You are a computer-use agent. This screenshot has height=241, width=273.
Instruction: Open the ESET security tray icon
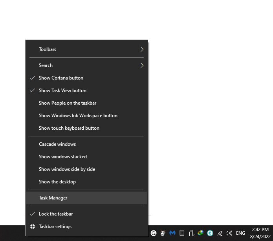click(x=210, y=233)
